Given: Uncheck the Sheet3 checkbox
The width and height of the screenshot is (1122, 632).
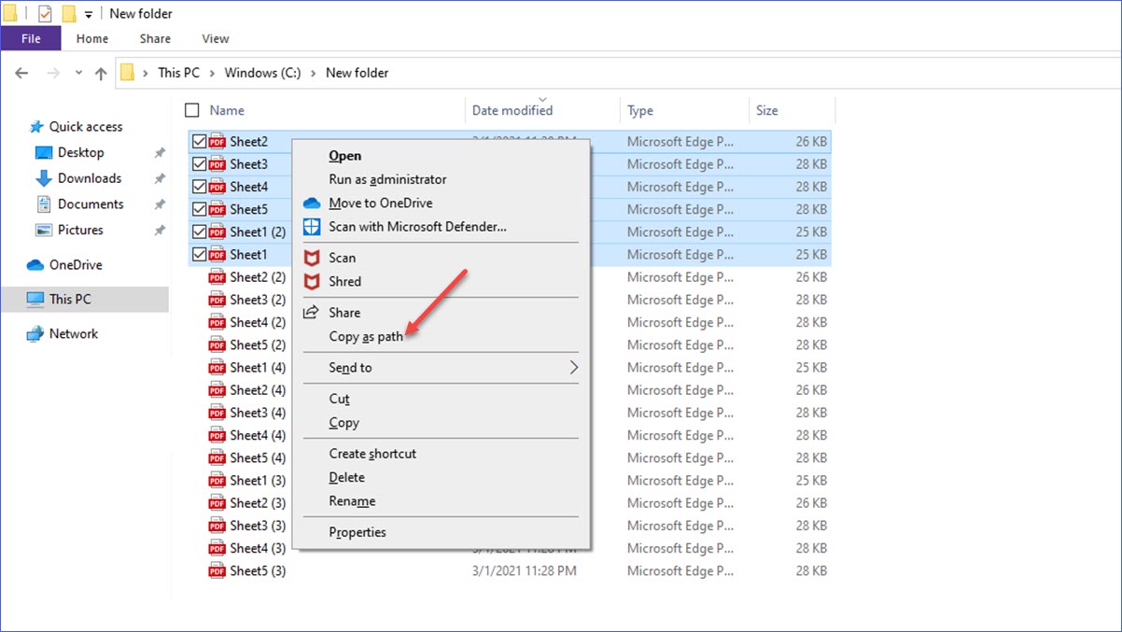Looking at the screenshot, I should click(200, 164).
